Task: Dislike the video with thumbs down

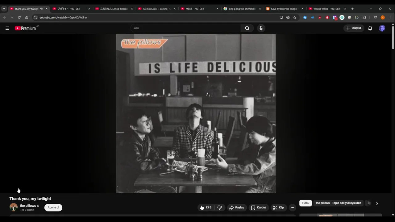Action: pyautogui.click(x=220, y=208)
